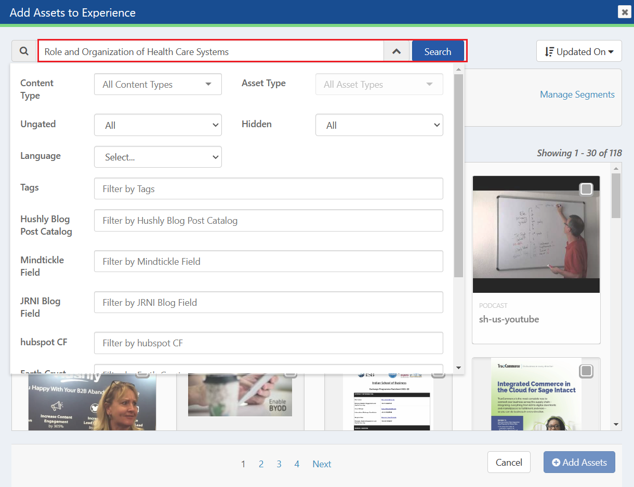
Task: Open the Manage Segments link
Action: tap(577, 94)
